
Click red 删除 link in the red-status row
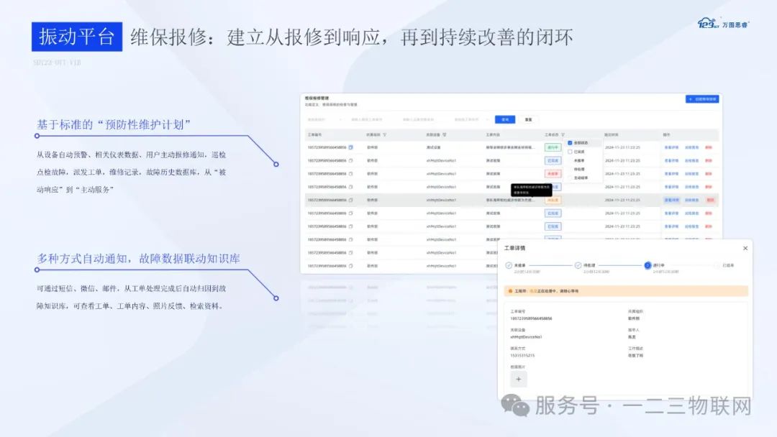pyautogui.click(x=709, y=174)
